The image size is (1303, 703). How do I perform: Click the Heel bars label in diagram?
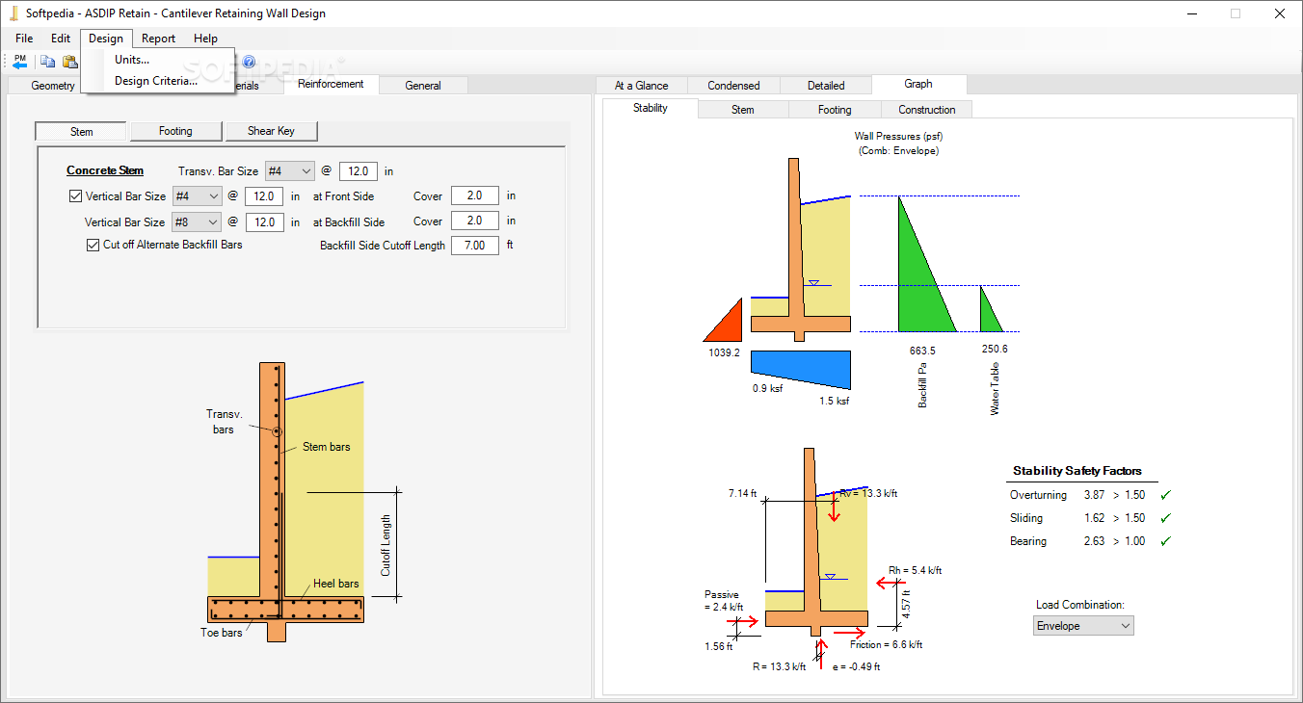335,584
